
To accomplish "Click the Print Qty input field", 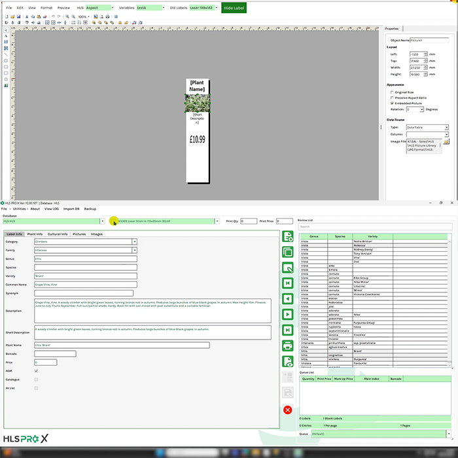I will tap(249, 221).
